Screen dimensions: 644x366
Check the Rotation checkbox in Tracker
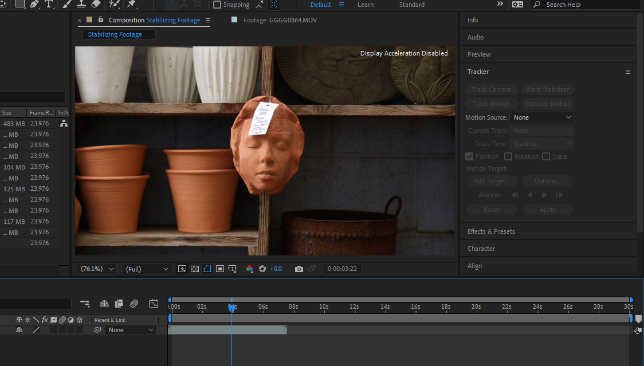click(508, 156)
